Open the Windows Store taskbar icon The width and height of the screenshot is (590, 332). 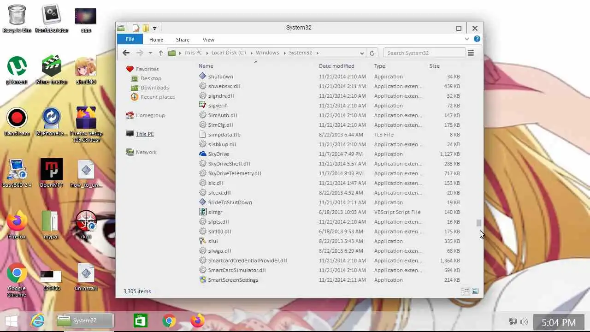141,320
